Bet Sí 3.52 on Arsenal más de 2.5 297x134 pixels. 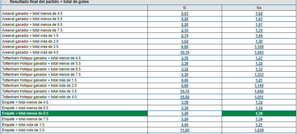185,41
